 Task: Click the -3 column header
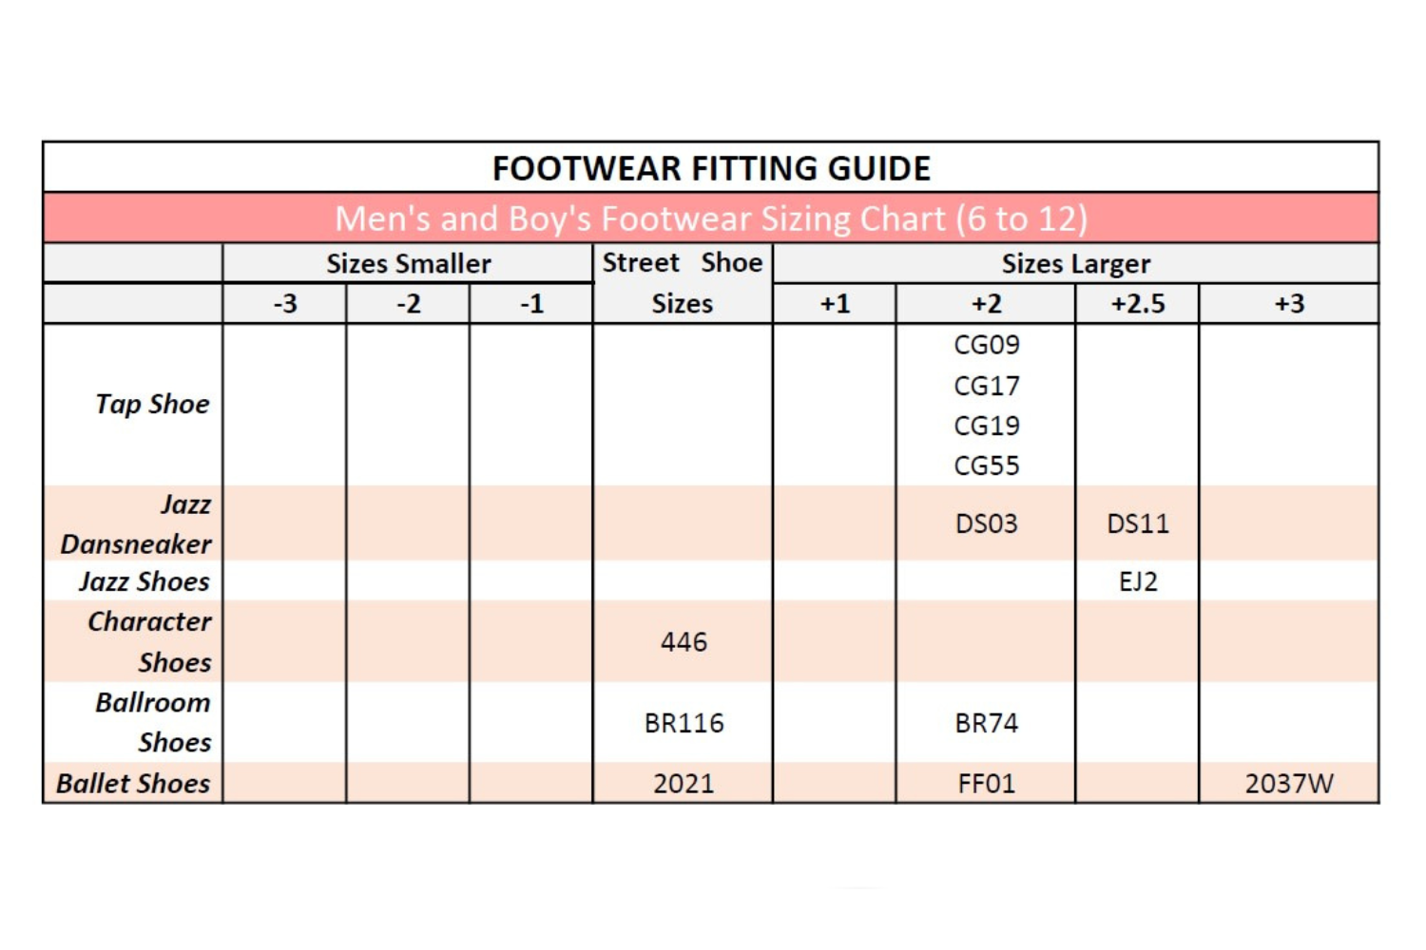pyautogui.click(x=285, y=304)
